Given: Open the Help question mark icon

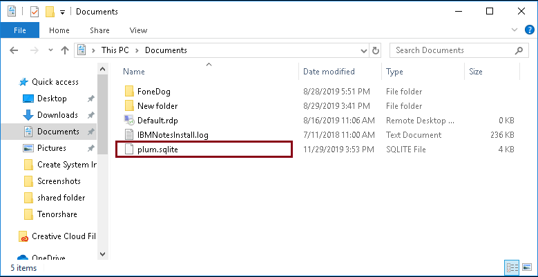Looking at the screenshot, I should [530, 30].
